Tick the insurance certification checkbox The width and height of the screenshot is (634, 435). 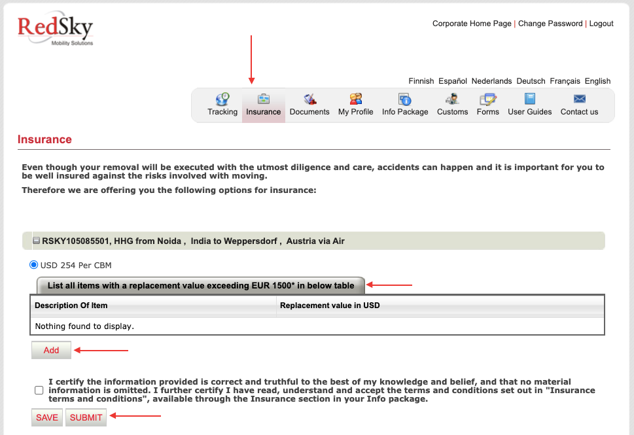tap(39, 390)
